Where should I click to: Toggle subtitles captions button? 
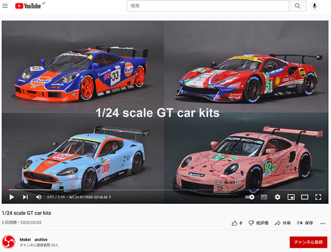(264, 197)
